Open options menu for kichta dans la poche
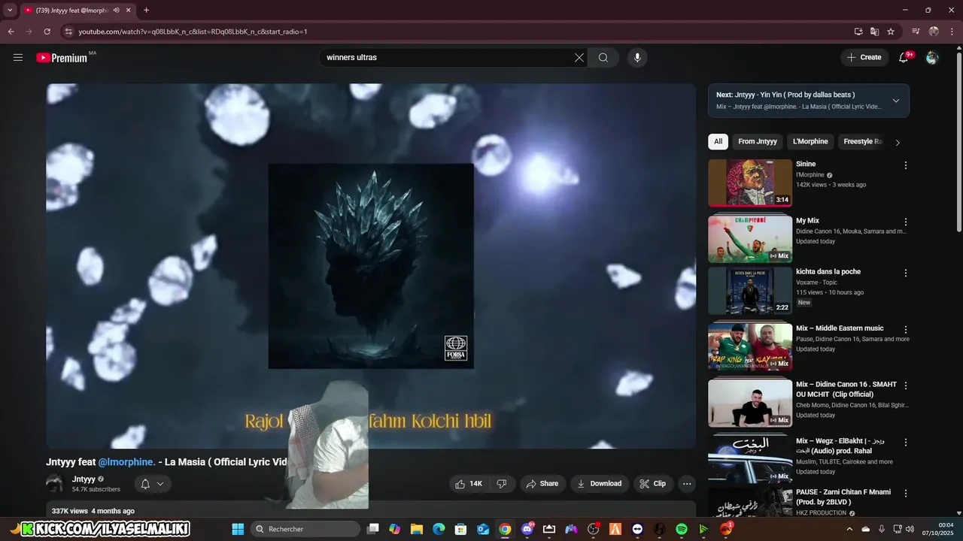Image resolution: width=963 pixels, height=541 pixels. click(x=906, y=274)
